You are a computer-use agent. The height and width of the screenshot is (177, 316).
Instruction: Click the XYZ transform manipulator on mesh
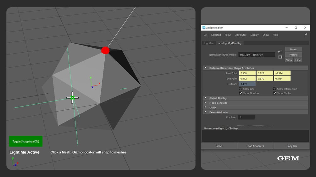pyautogui.click(x=94, y=82)
